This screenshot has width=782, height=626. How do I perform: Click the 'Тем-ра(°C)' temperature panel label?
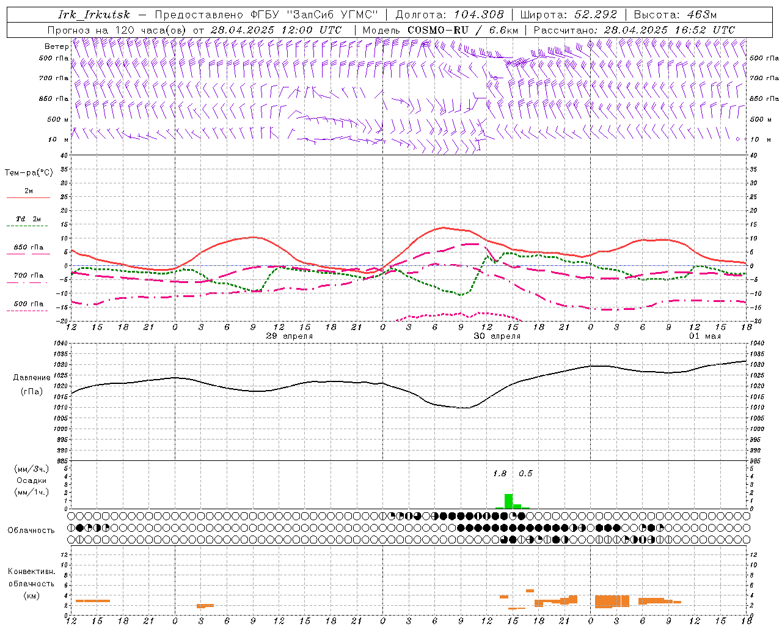click(x=29, y=173)
